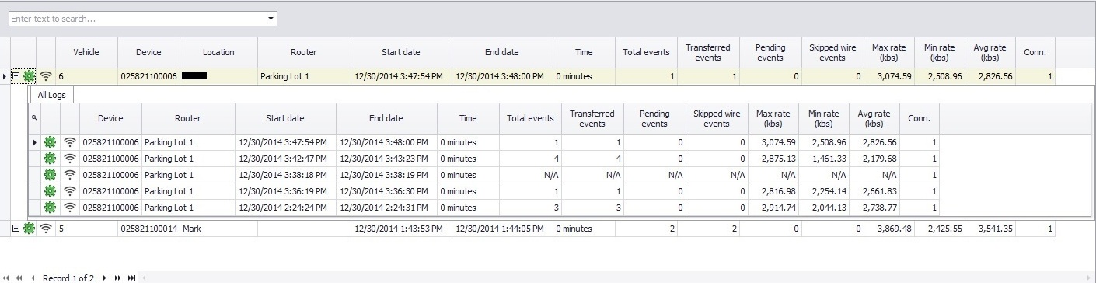This screenshot has width=1096, height=283.
Task: Select device cell 025821100014
Action: tap(148, 229)
